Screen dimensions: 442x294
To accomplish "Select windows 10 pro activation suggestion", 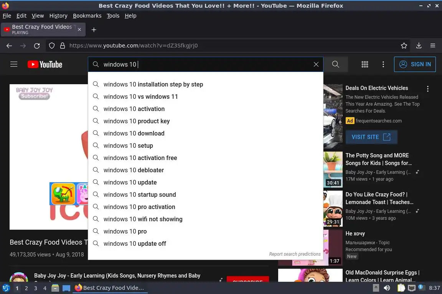I will (206, 207).
